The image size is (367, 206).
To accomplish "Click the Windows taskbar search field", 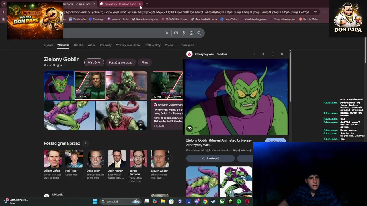I will [120, 201].
